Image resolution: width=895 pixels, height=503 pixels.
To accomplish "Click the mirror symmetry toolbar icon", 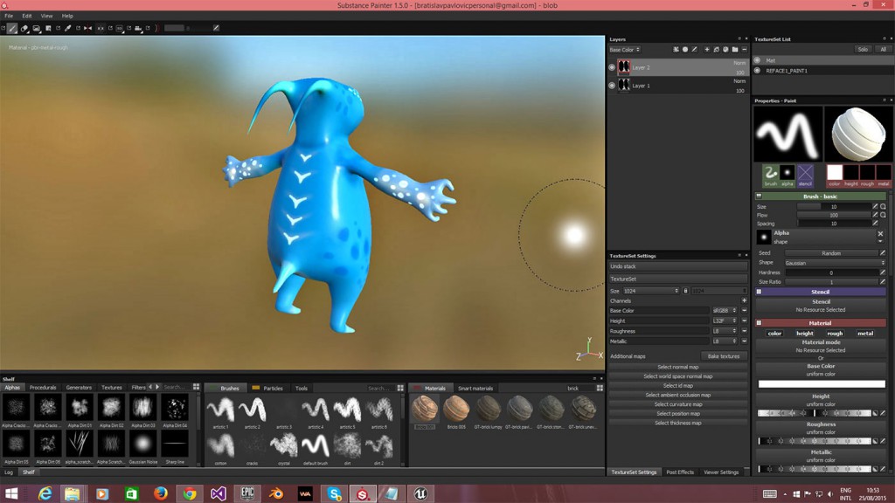I will click(88, 28).
